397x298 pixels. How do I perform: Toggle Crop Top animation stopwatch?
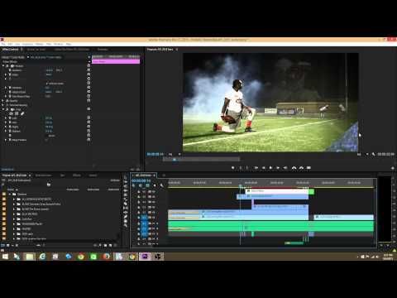[x=10, y=123]
